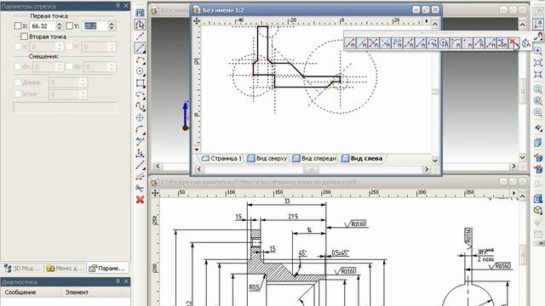Screen dimensions: 545x306
Task: Click scroll up arrow in Без имени window
Action: [x=435, y=24]
